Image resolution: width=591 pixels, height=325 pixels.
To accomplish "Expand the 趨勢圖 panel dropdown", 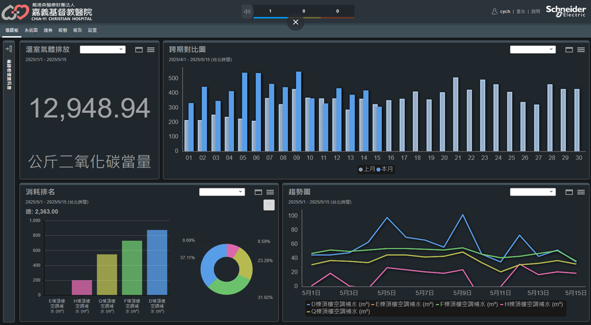I will pyautogui.click(x=533, y=192).
